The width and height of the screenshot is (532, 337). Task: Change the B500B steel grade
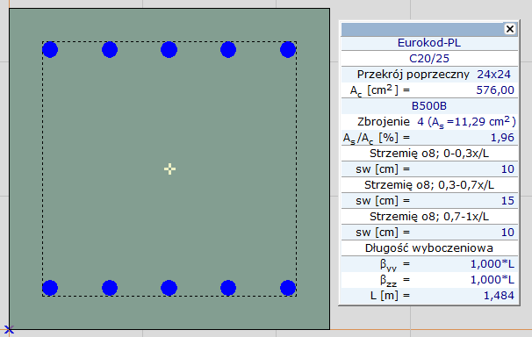(429, 106)
